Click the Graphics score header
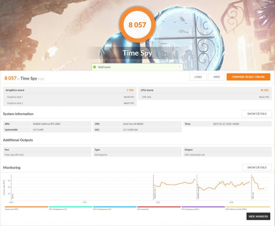The height and width of the screenshot is (226, 275). (x=15, y=90)
